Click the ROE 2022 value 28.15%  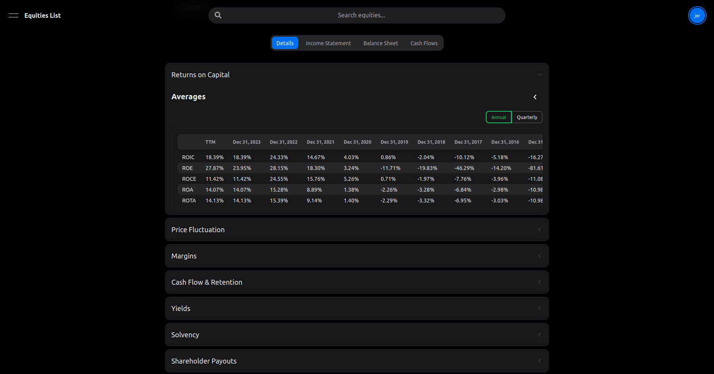[x=279, y=168]
